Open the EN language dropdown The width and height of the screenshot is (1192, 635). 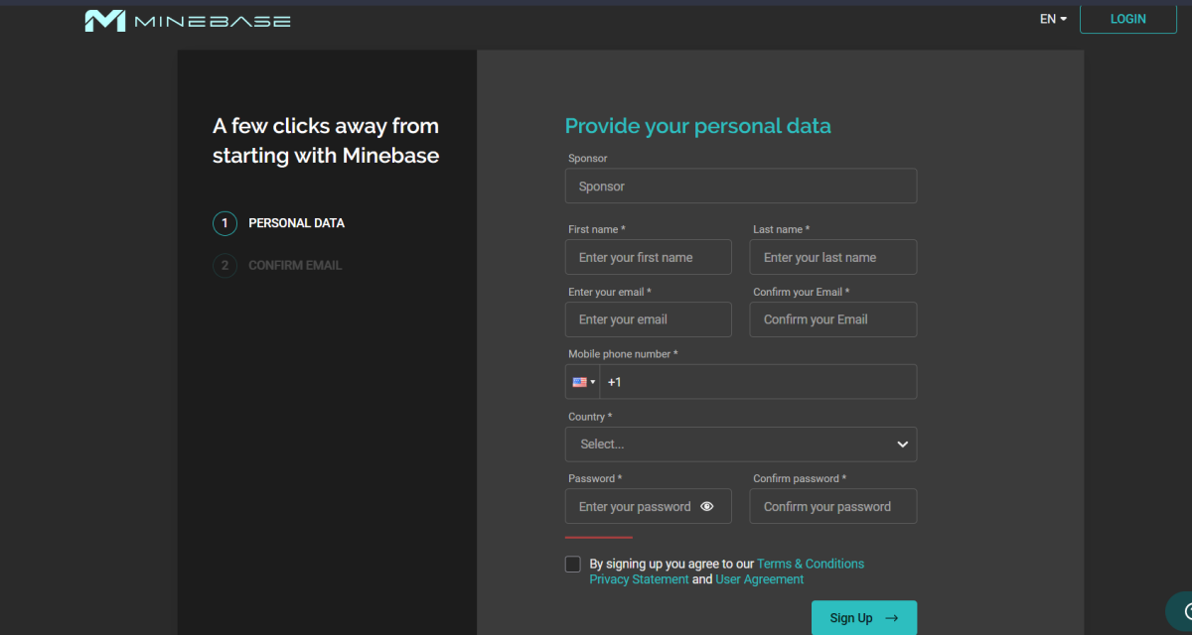1053,19
